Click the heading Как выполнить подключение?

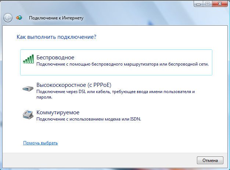57,37
